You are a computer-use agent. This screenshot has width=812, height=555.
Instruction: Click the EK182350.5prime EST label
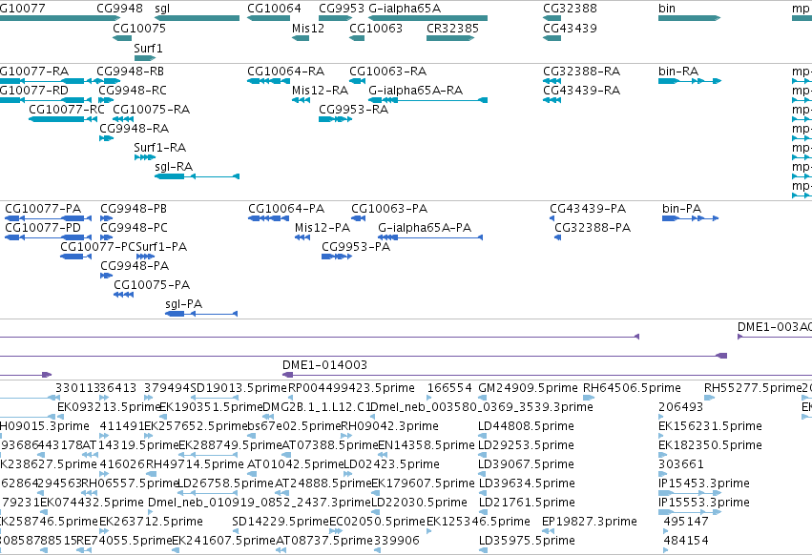(x=710, y=445)
